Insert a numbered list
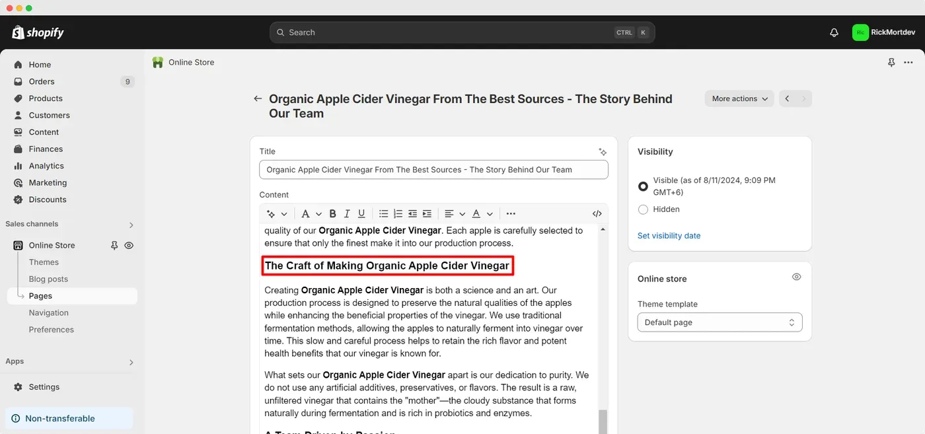 pyautogui.click(x=398, y=214)
